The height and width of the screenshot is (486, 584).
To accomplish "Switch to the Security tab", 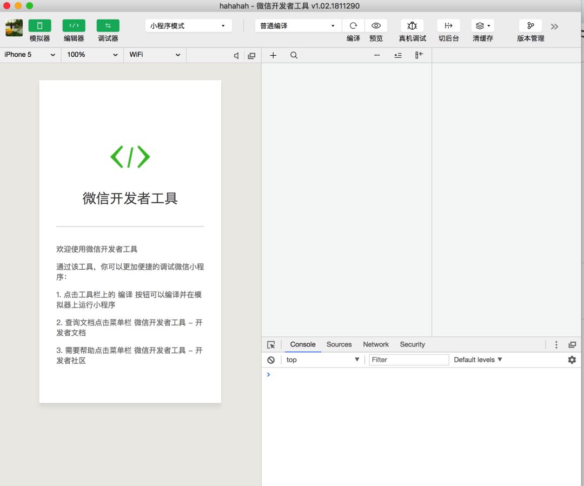I will (412, 344).
